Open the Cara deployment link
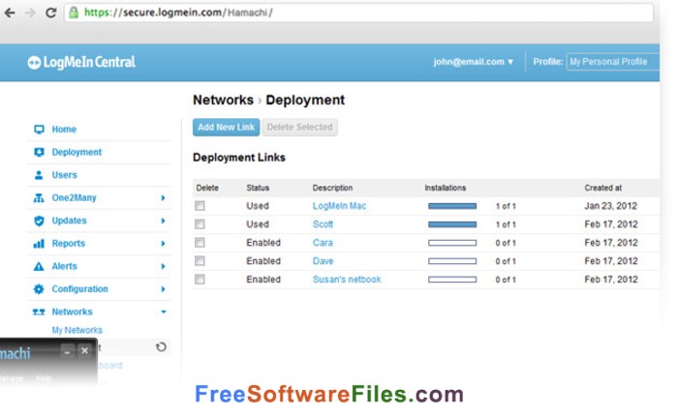 coord(323,243)
